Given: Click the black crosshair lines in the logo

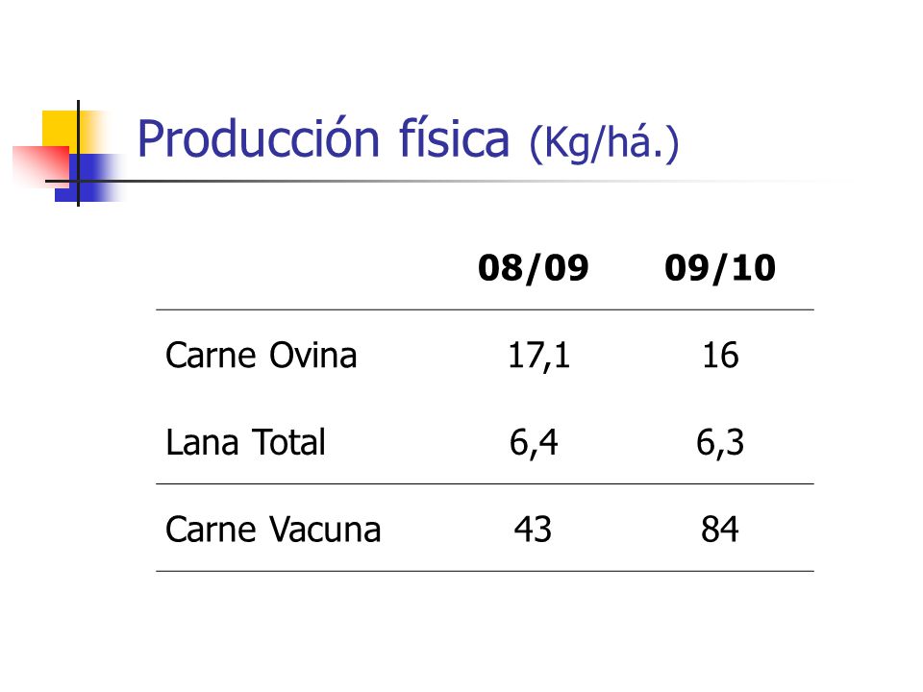Looking at the screenshot, I should (x=78, y=180).
